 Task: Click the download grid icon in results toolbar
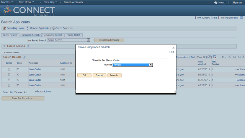215,57
